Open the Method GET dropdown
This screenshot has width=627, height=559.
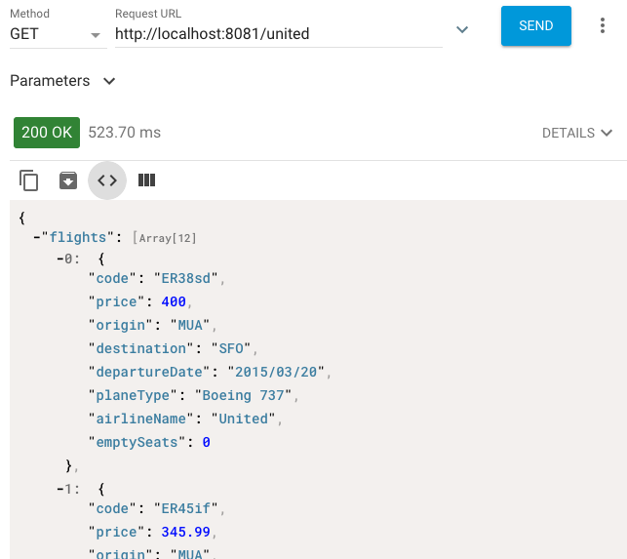pyautogui.click(x=56, y=33)
